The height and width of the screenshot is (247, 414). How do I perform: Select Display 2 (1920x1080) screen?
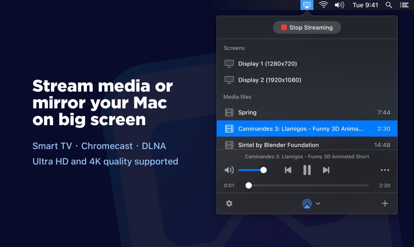pyautogui.click(x=307, y=80)
